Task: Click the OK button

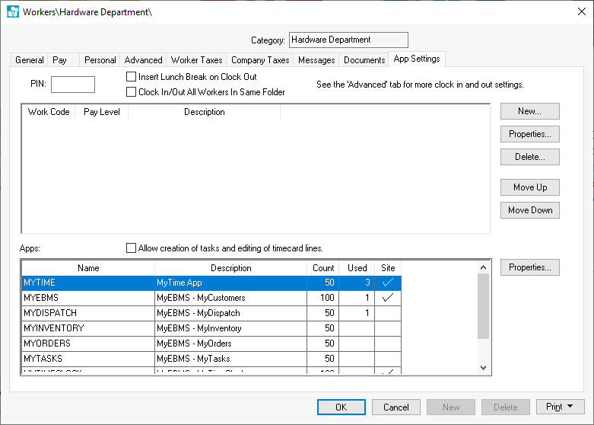Action: click(341, 407)
